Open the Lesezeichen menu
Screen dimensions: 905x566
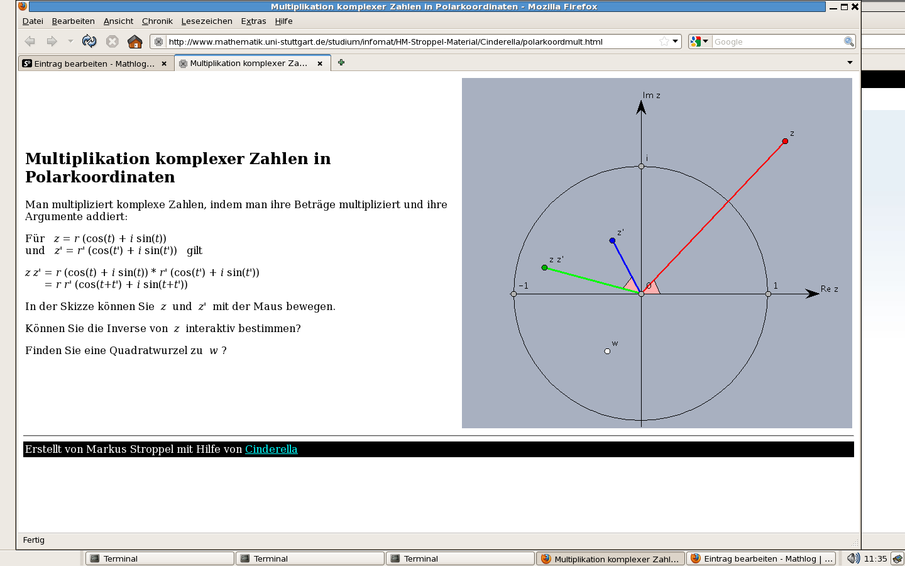pos(207,21)
